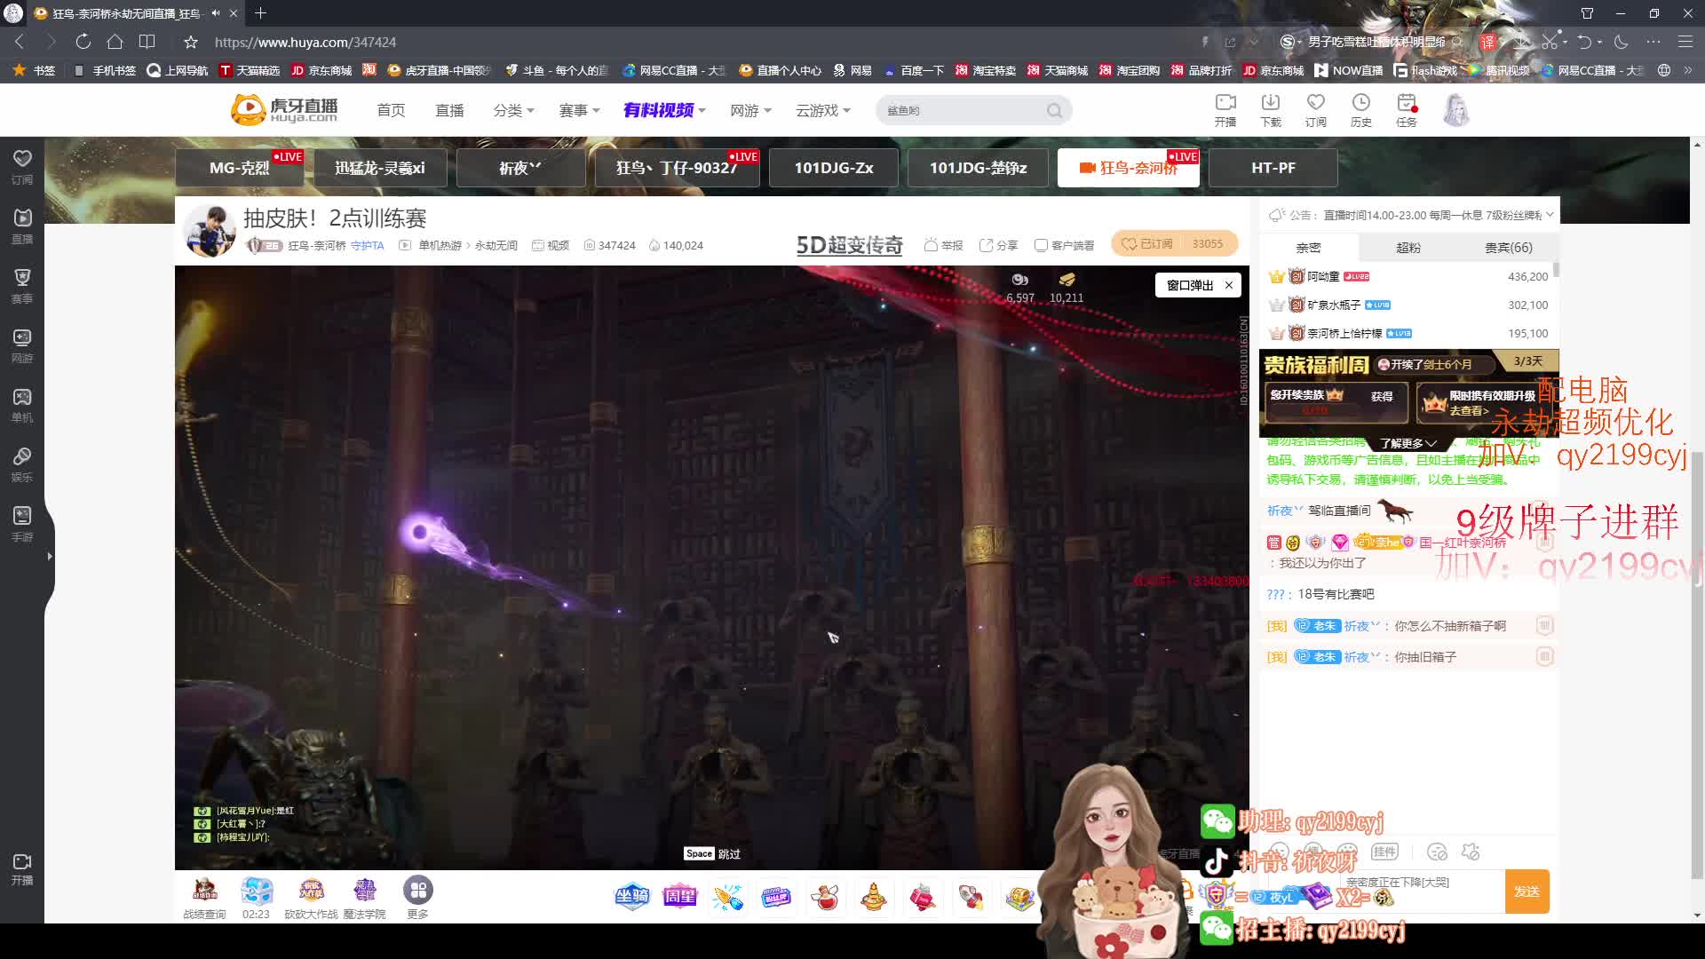Open 单机 gamepad item in left sidebar
The image size is (1705, 959).
22,404
